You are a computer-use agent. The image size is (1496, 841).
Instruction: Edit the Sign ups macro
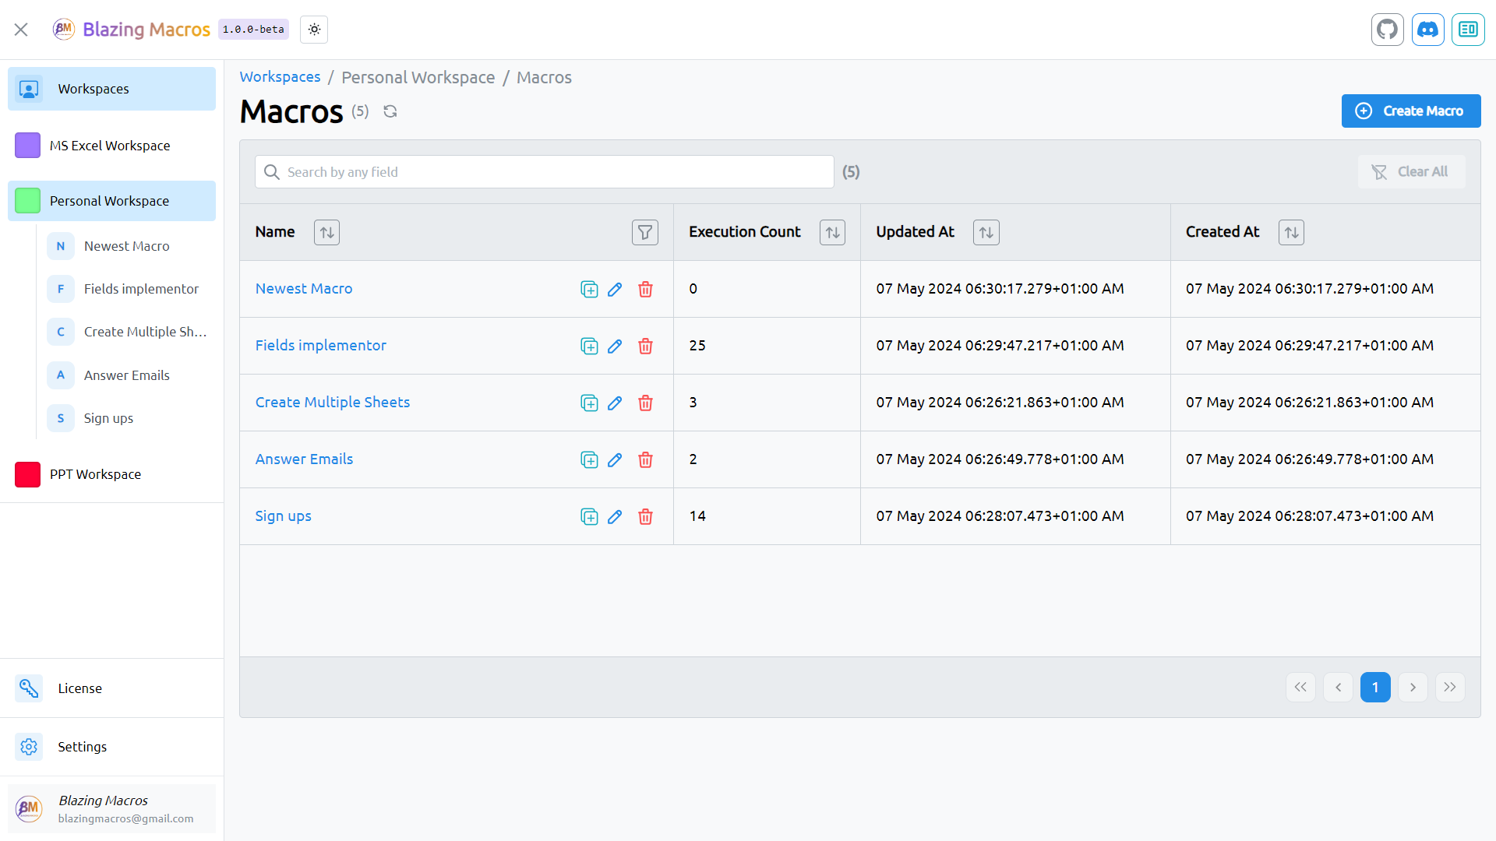tap(615, 516)
